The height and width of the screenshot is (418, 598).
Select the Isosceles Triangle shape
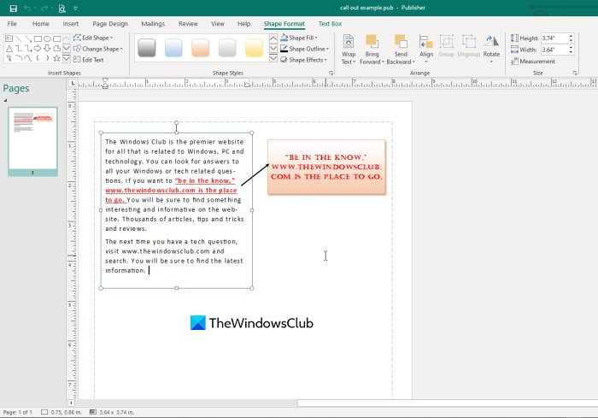click(9, 49)
